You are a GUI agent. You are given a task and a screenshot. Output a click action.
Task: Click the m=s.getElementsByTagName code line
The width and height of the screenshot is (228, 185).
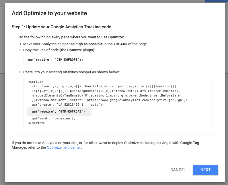107,96
